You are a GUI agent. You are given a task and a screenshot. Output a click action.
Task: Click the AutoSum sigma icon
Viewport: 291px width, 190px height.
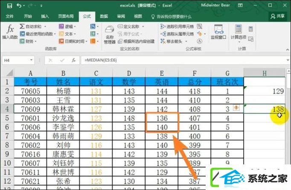[22, 26]
